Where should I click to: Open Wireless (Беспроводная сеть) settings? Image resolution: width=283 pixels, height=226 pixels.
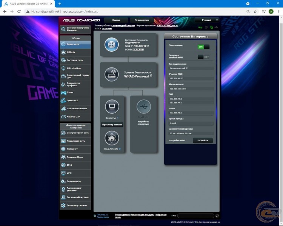click(75, 133)
